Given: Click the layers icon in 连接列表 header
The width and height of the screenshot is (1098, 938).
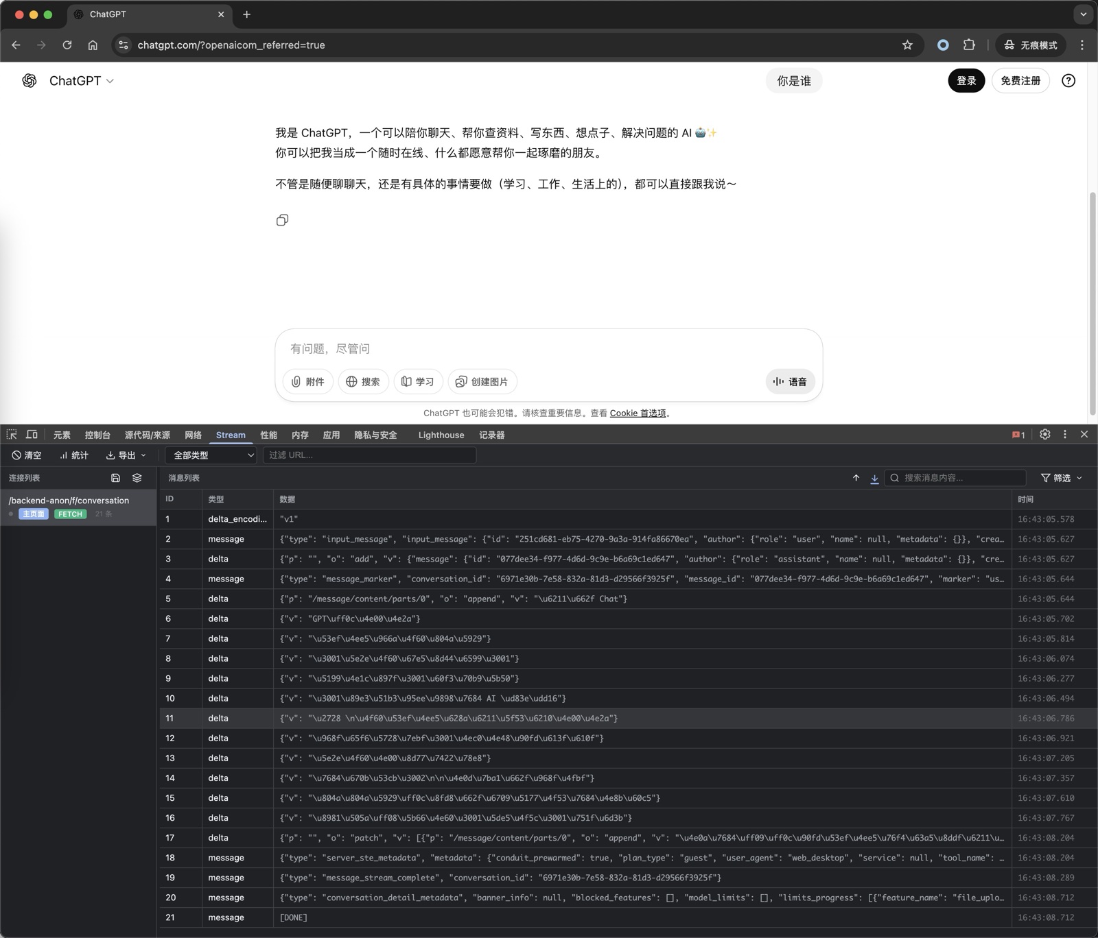Looking at the screenshot, I should click(x=137, y=478).
